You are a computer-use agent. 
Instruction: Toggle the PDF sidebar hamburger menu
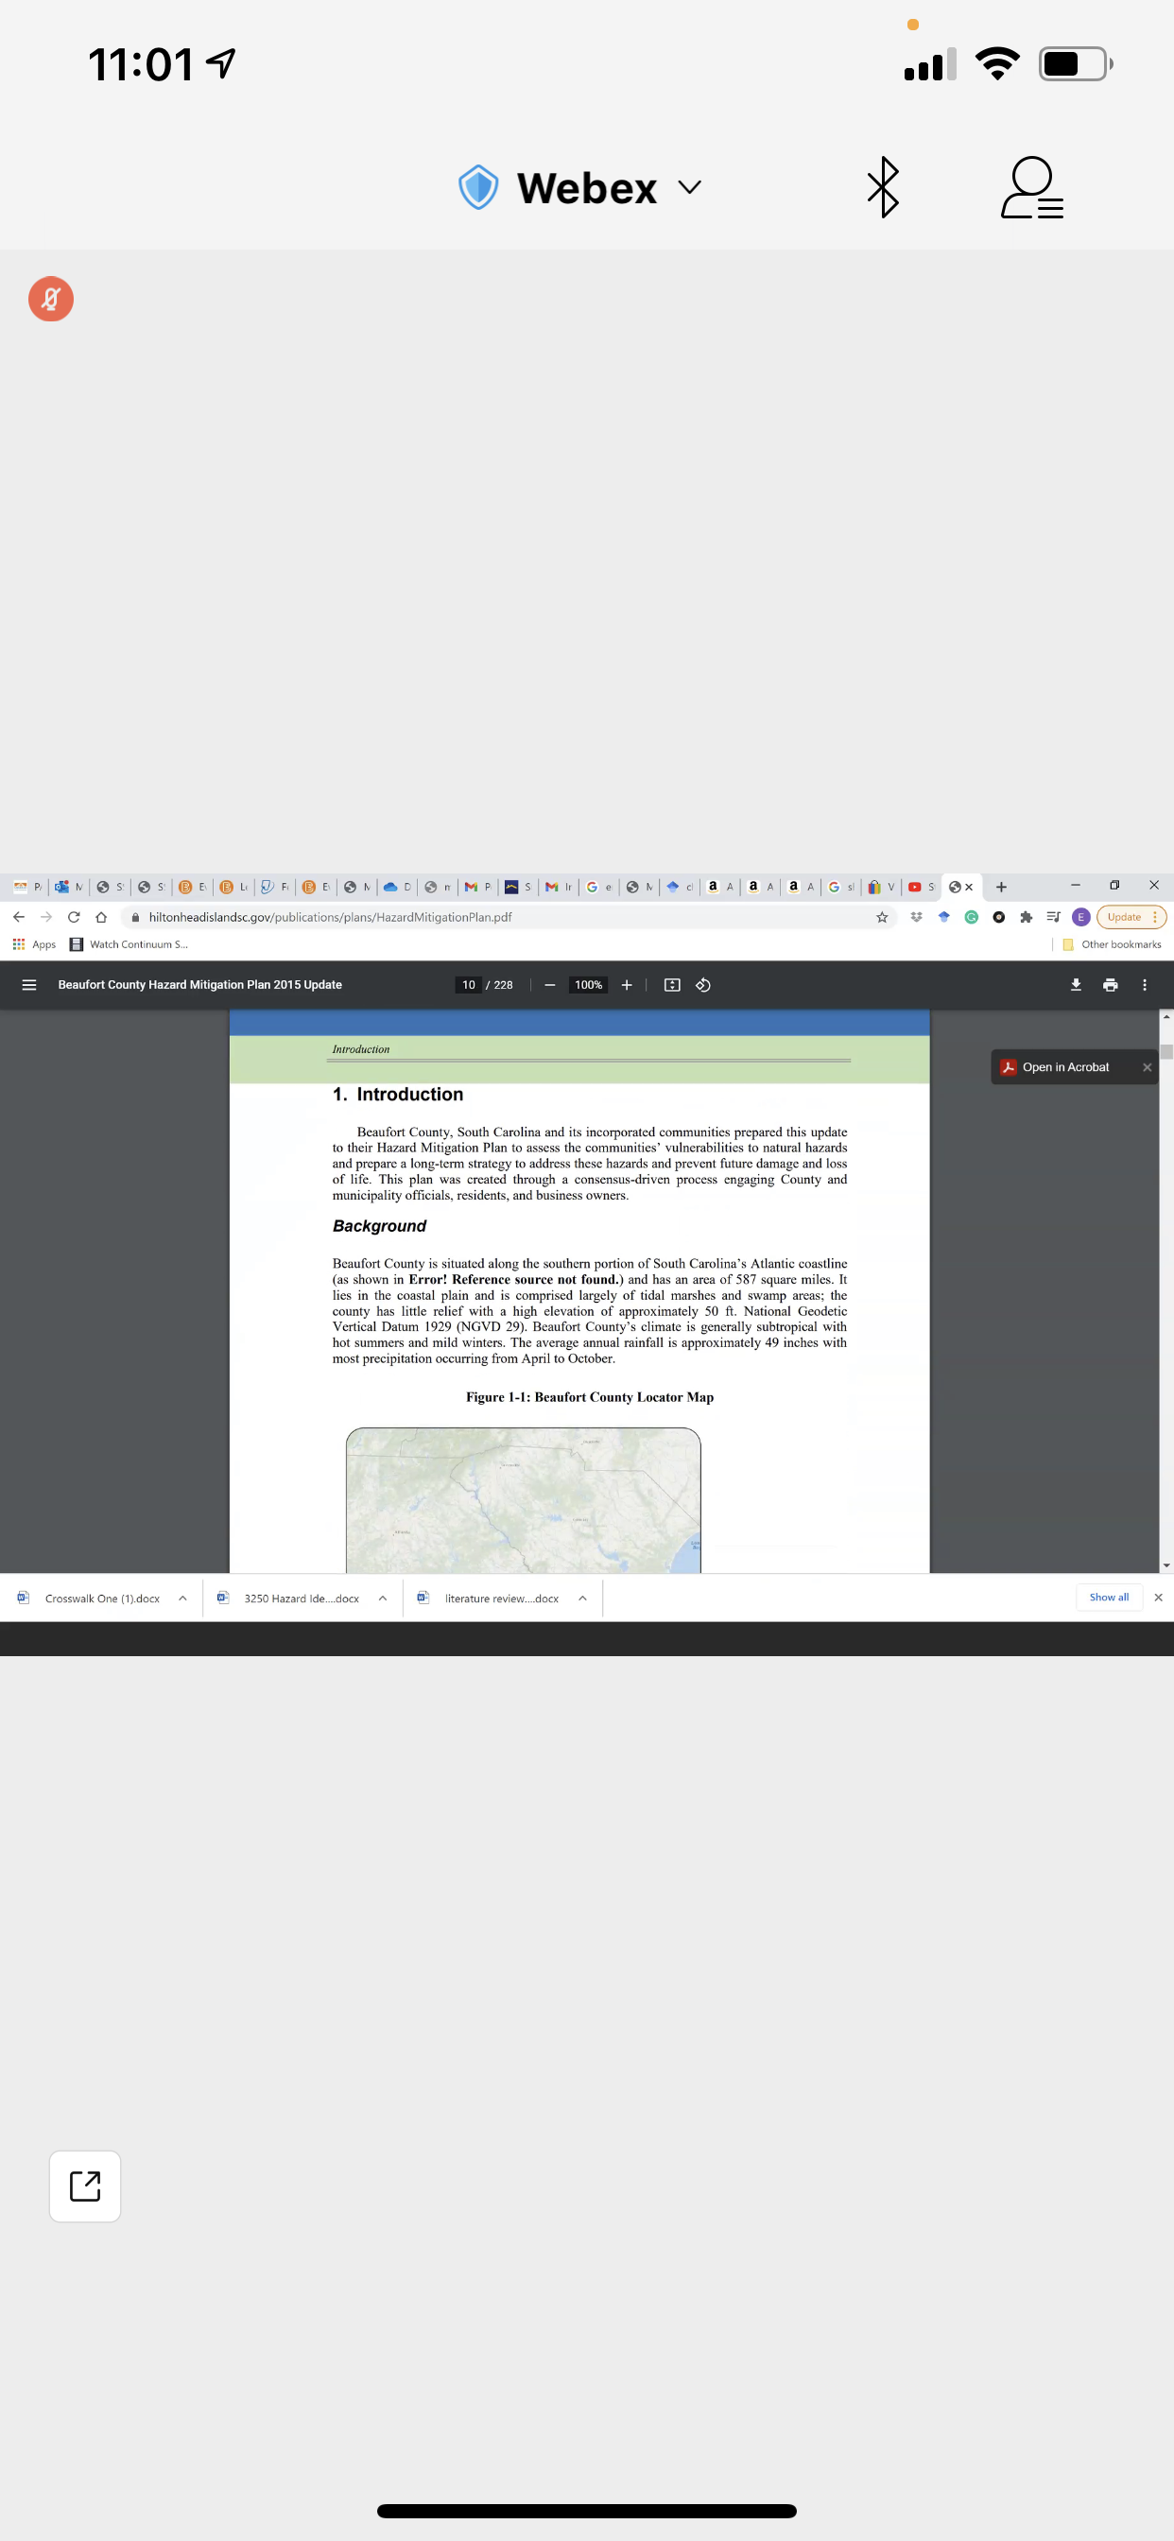(x=29, y=984)
